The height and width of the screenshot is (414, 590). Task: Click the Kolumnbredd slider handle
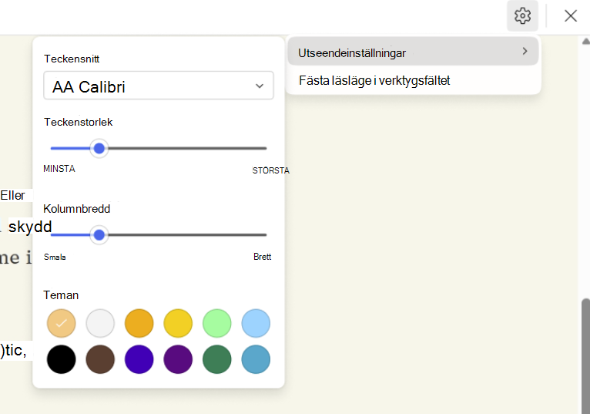99,235
